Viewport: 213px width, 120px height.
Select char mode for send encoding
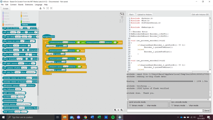pos(145,105)
